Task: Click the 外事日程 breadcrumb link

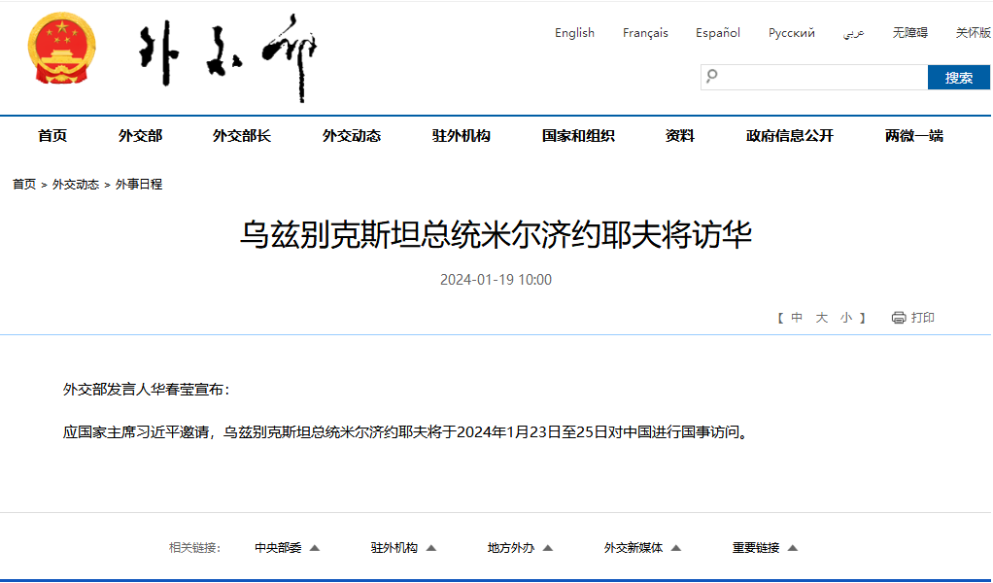Action: (x=139, y=185)
